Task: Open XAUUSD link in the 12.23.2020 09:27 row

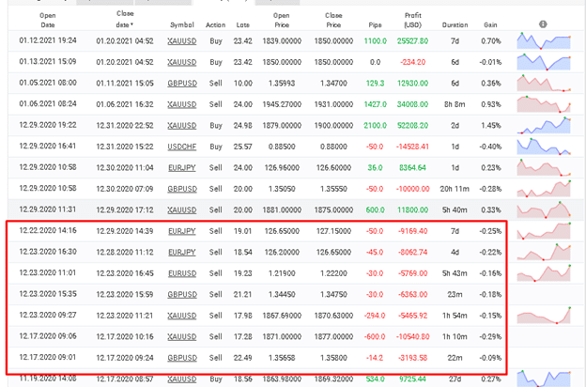Action: (x=182, y=316)
